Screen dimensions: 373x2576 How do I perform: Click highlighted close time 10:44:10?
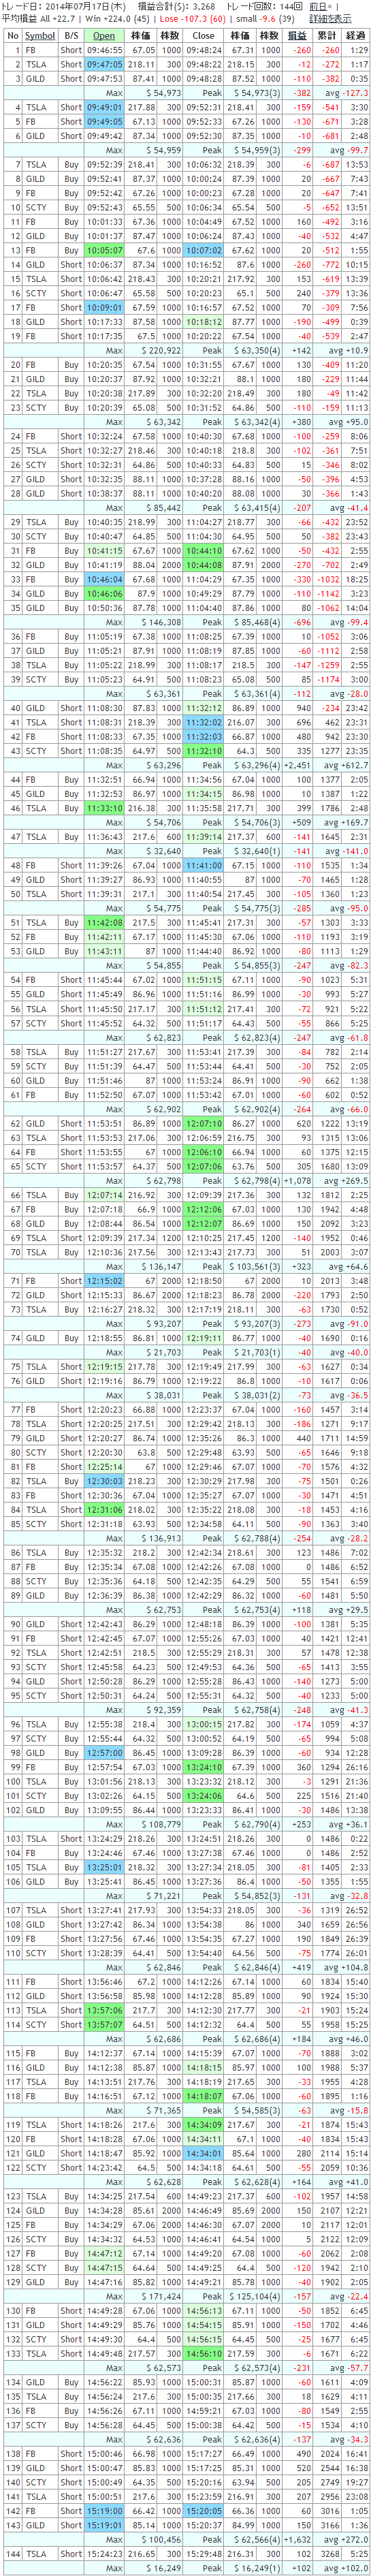(204, 551)
